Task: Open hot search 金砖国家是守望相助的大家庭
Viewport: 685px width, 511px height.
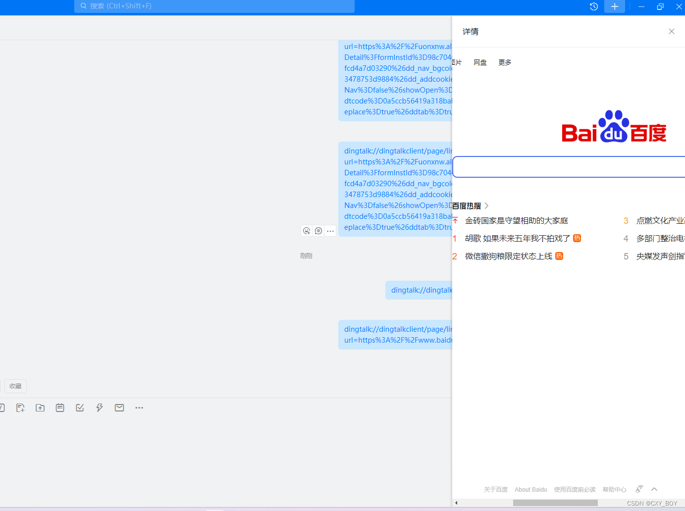Action: coord(517,220)
